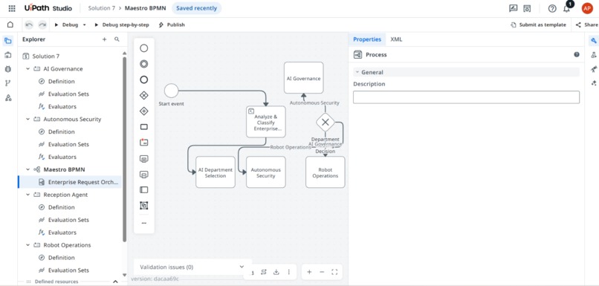Collapse the AI Governance tree node
This screenshot has height=286, width=599.
[x=27, y=69]
